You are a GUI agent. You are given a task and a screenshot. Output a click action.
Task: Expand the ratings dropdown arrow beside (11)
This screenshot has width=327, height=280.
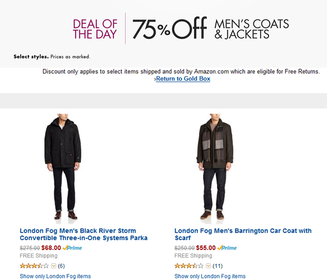[x=209, y=266]
